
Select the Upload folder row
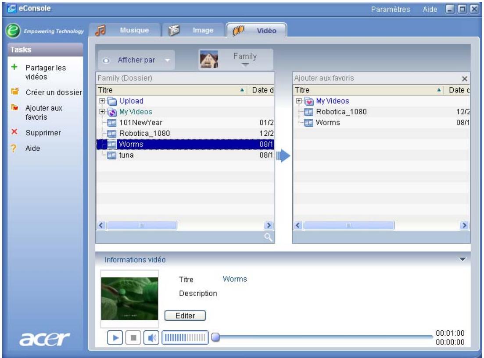pos(185,101)
